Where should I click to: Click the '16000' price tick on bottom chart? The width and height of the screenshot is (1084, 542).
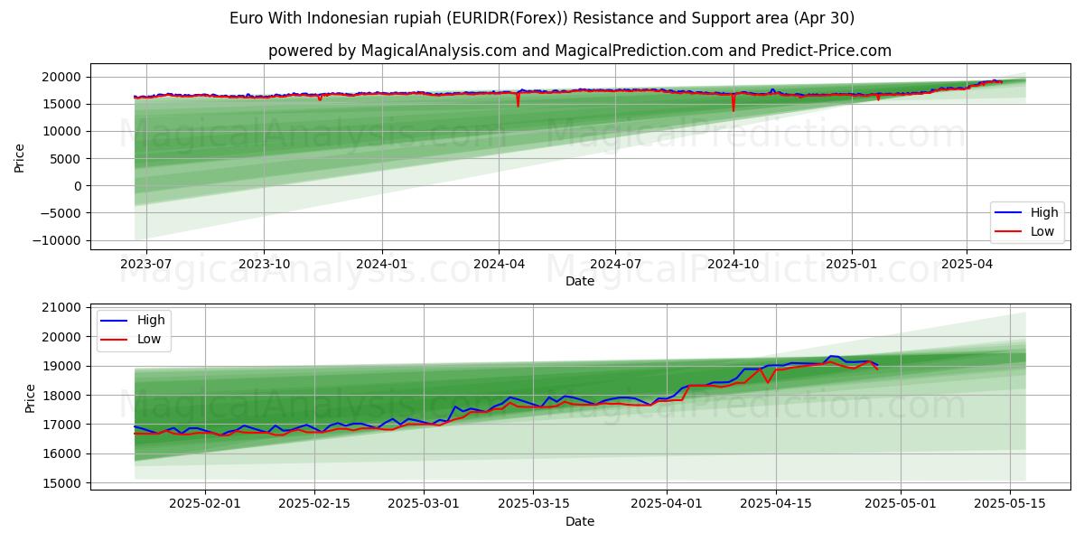[64, 453]
